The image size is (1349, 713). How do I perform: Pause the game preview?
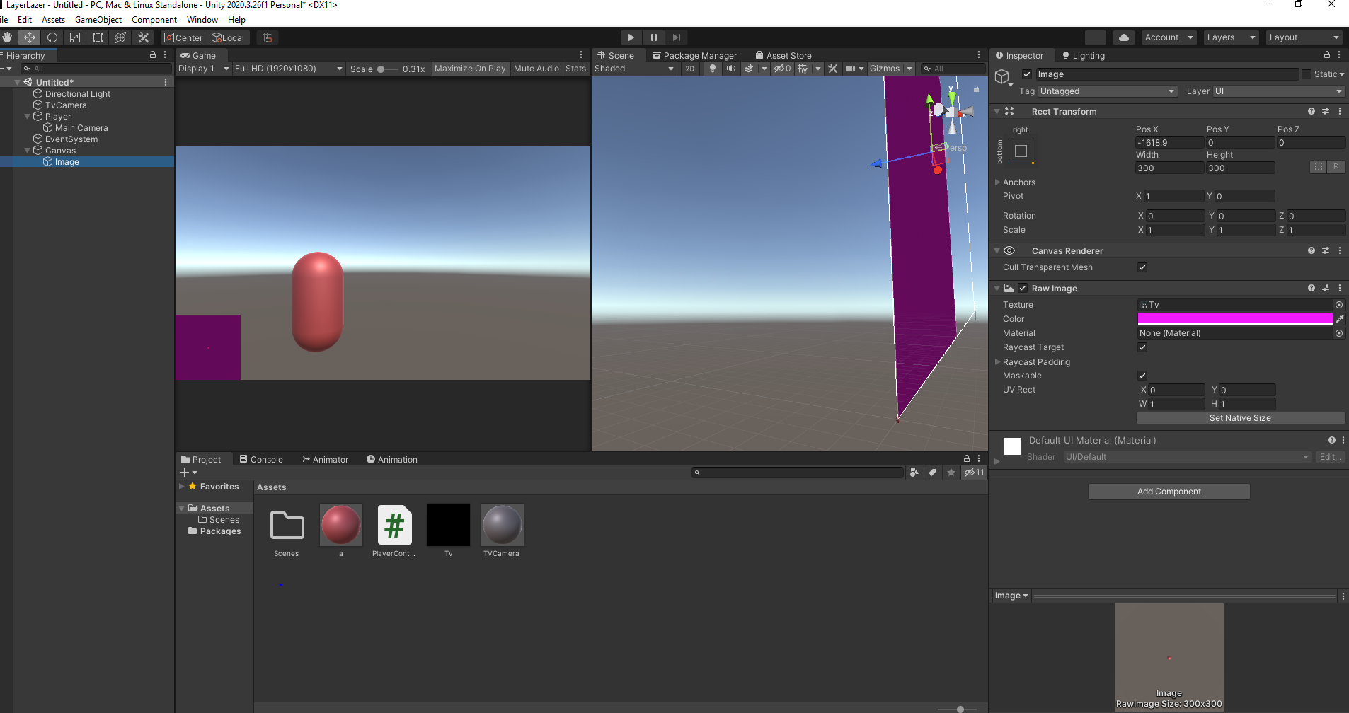[653, 37]
